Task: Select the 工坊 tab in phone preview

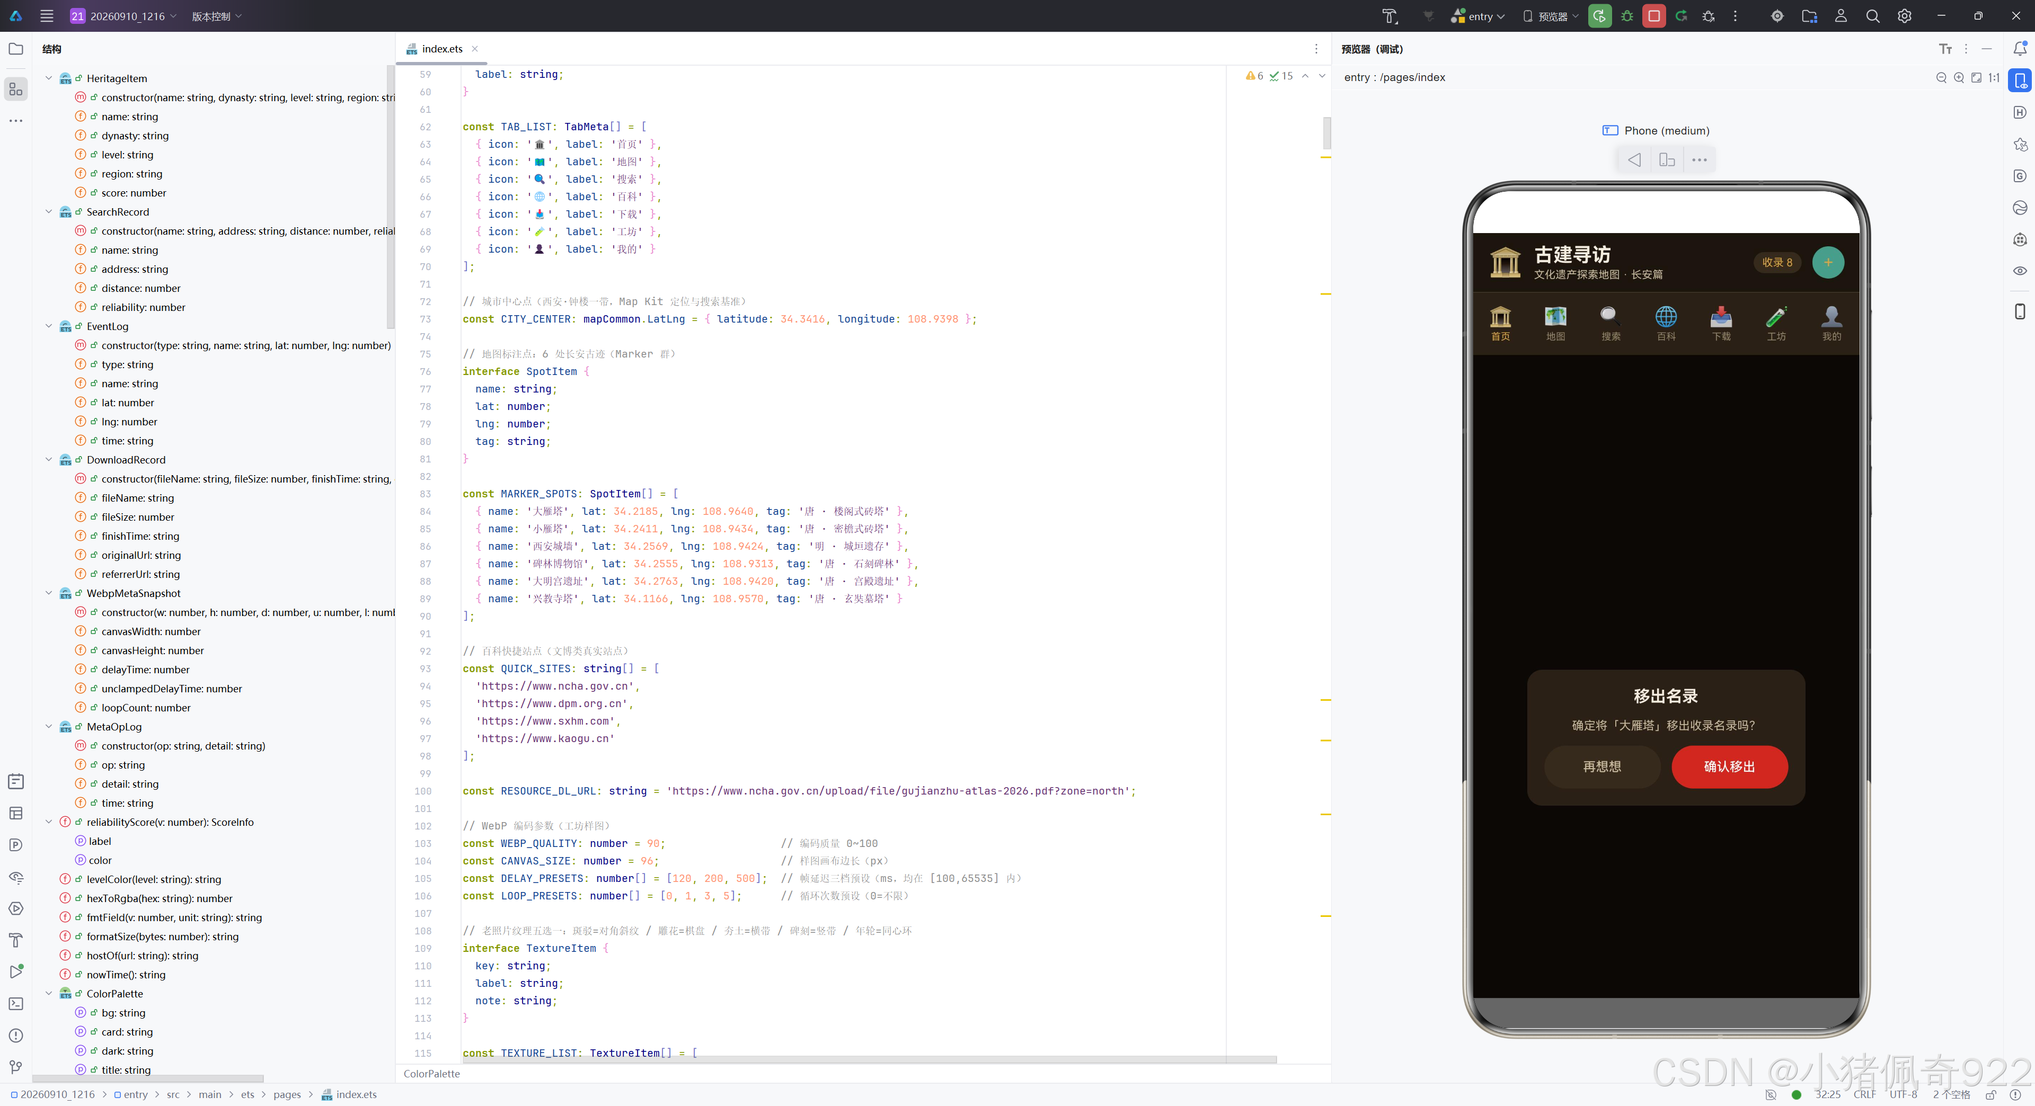Action: (x=1777, y=324)
